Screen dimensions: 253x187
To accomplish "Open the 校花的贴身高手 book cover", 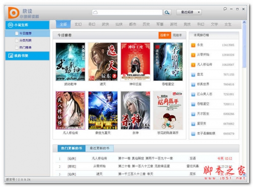I will tap(168, 111).
